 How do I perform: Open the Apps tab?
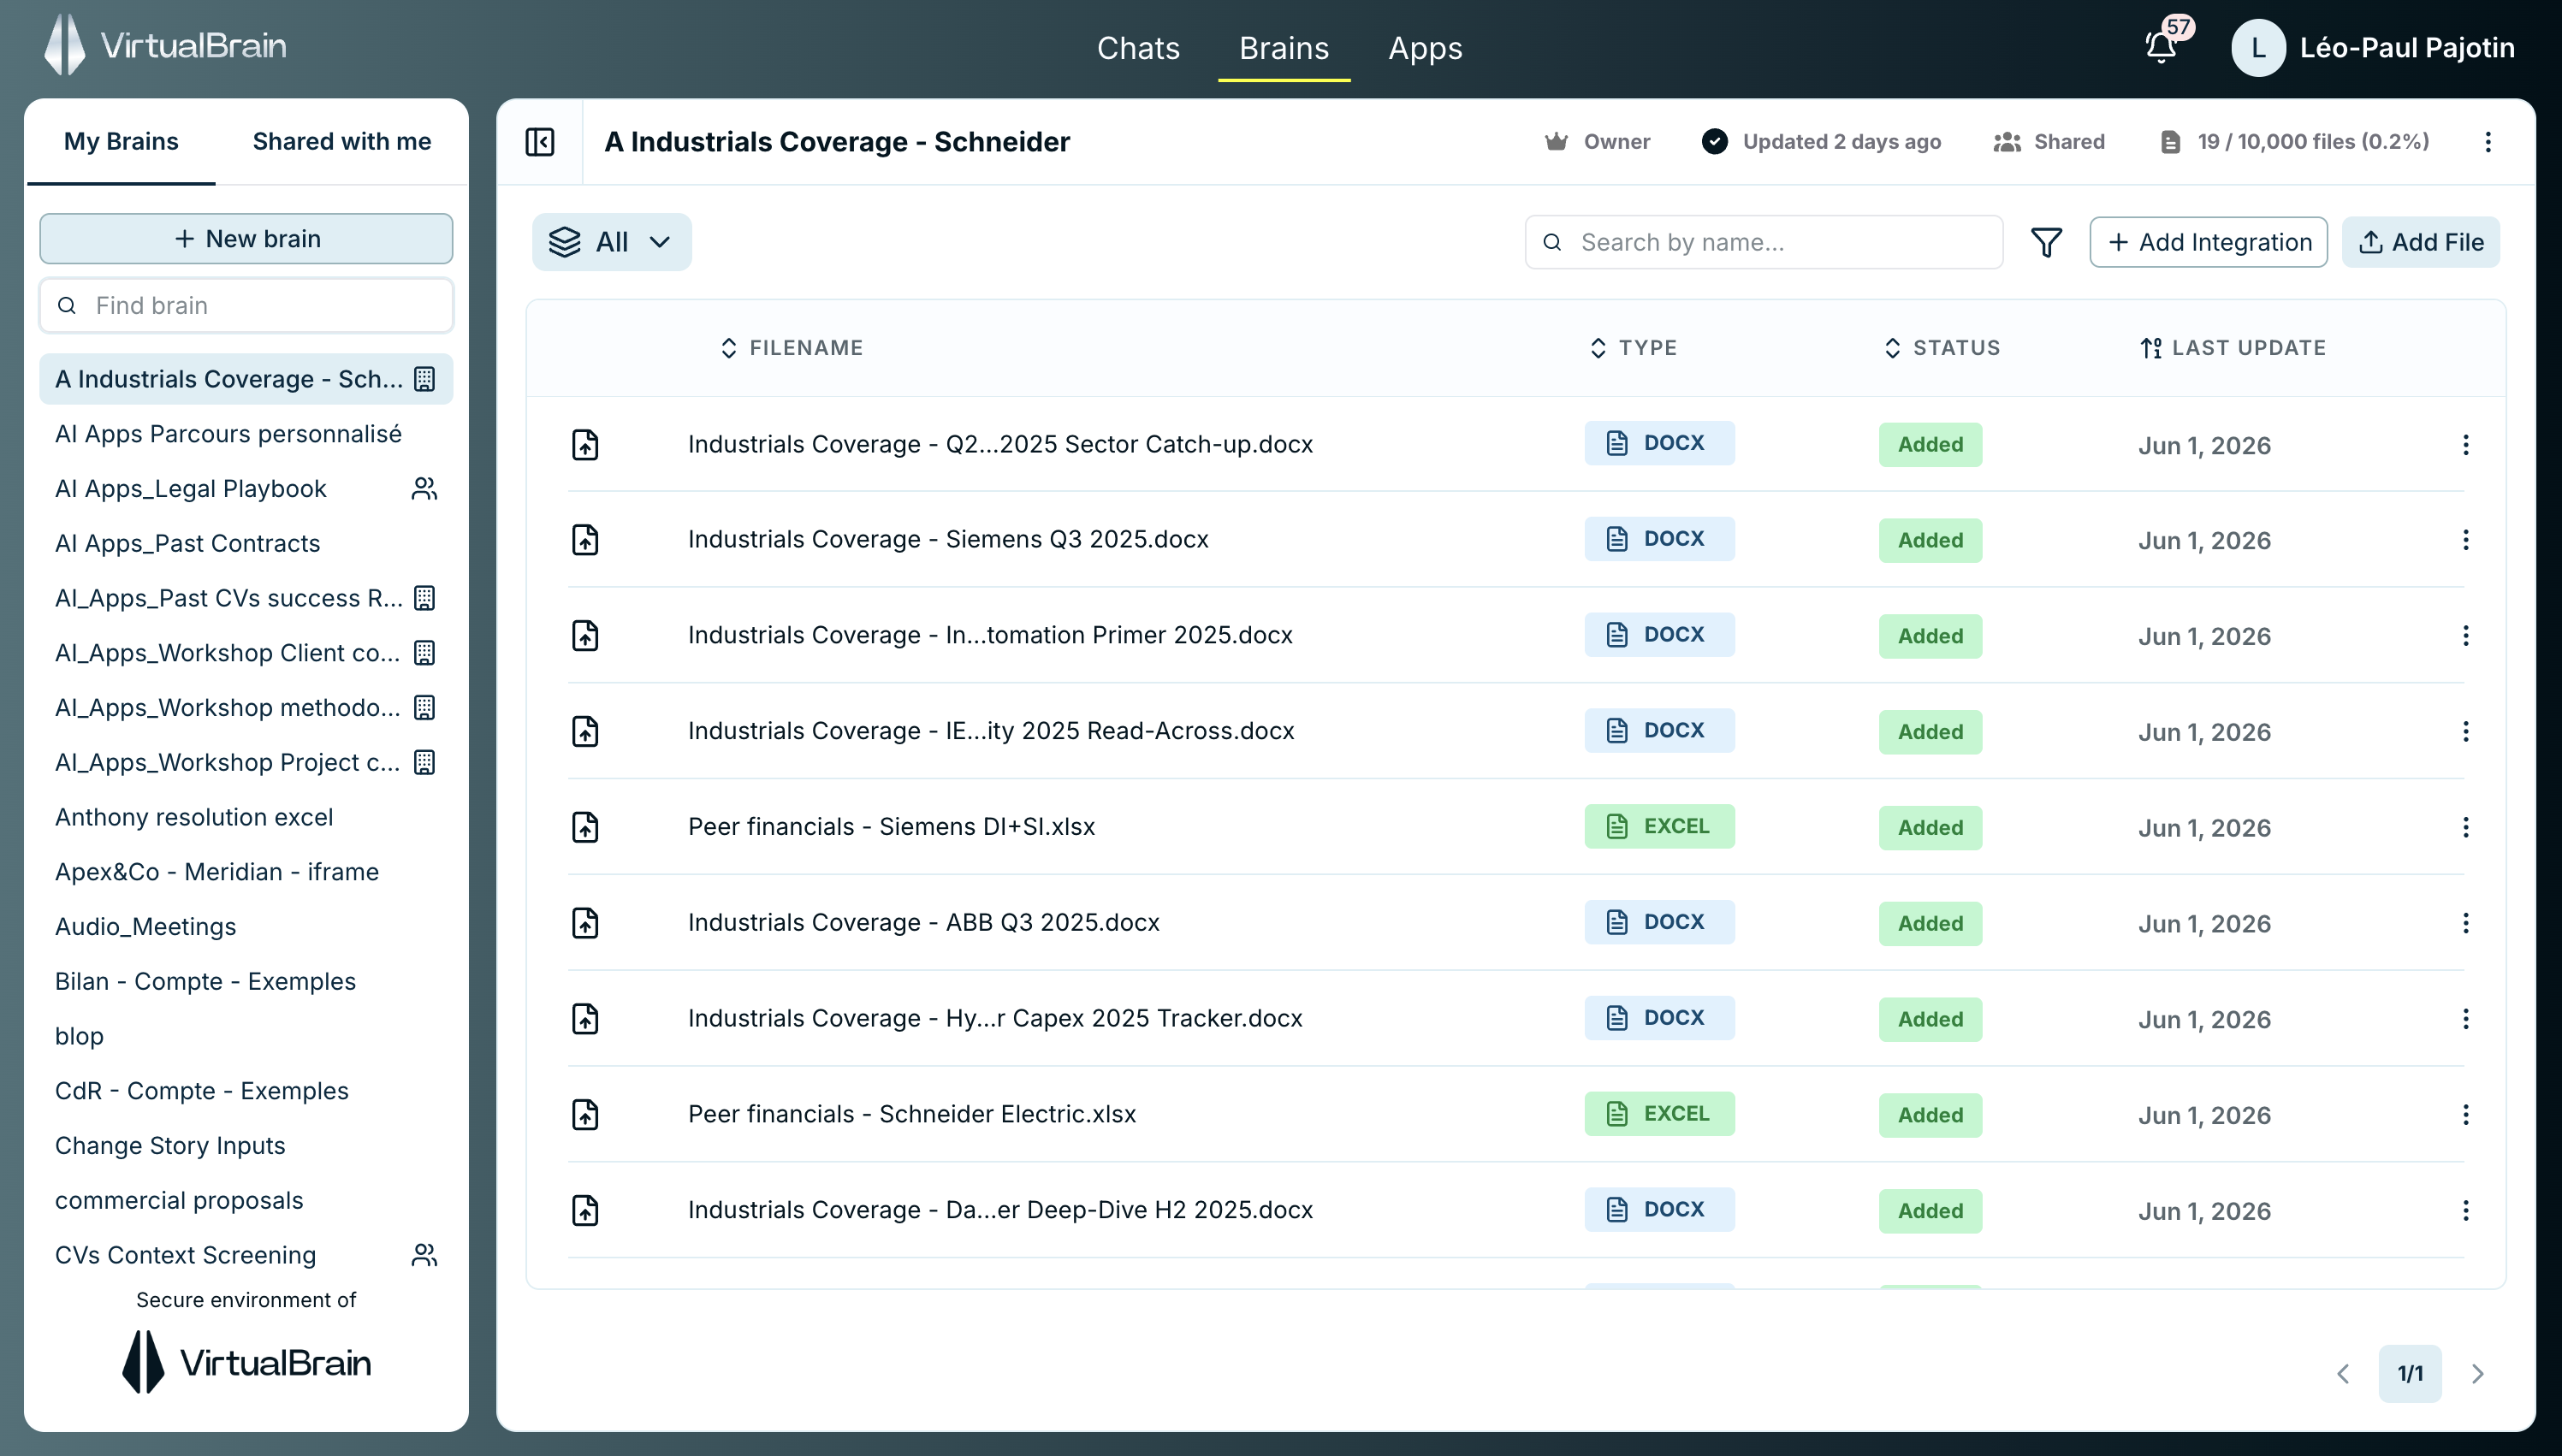click(1425, 48)
